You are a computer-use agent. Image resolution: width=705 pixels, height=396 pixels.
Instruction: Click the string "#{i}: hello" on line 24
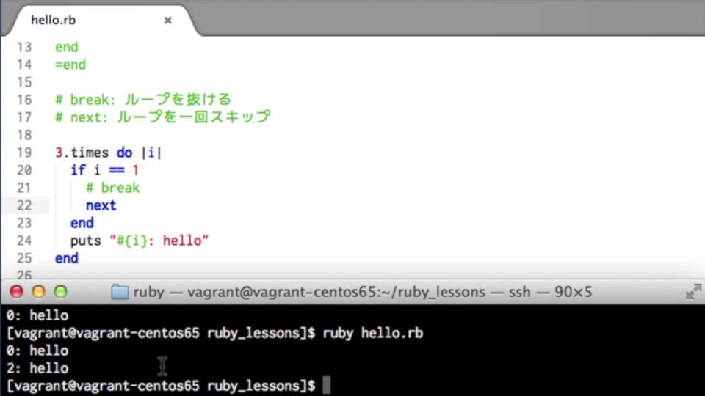[159, 241]
